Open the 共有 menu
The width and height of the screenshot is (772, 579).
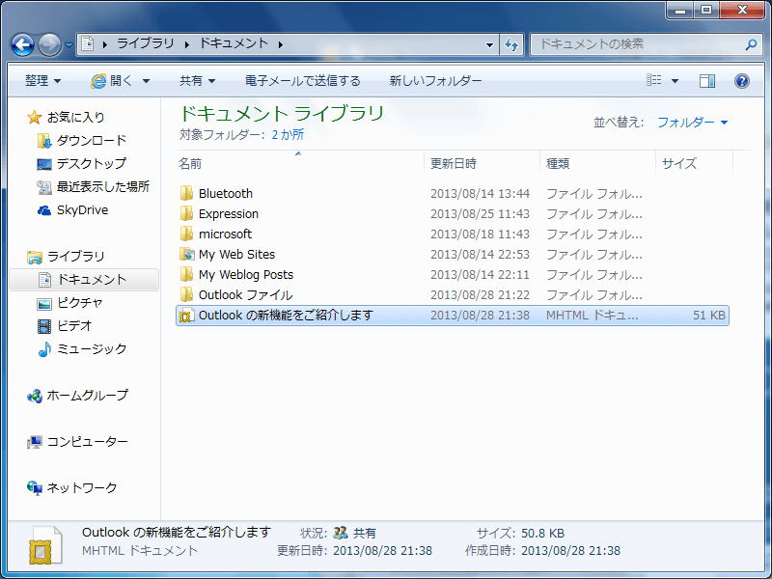point(197,81)
